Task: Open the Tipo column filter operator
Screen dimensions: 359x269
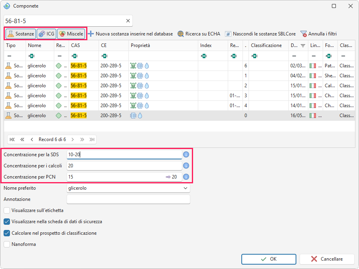Action: coord(10,56)
